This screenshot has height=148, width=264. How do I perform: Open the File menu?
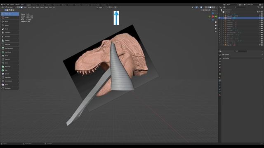5,5
